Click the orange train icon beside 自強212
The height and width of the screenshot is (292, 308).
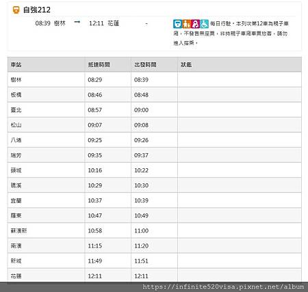tap(16, 10)
